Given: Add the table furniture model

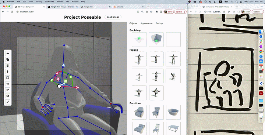Looking at the screenshot, I should click(173, 128).
